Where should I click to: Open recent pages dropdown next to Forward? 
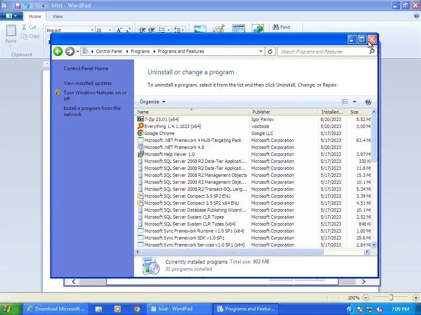tap(78, 51)
